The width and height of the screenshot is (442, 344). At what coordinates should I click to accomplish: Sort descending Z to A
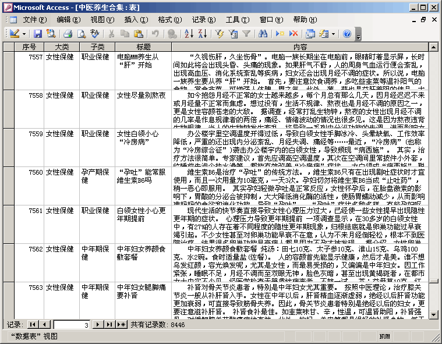(x=203, y=34)
